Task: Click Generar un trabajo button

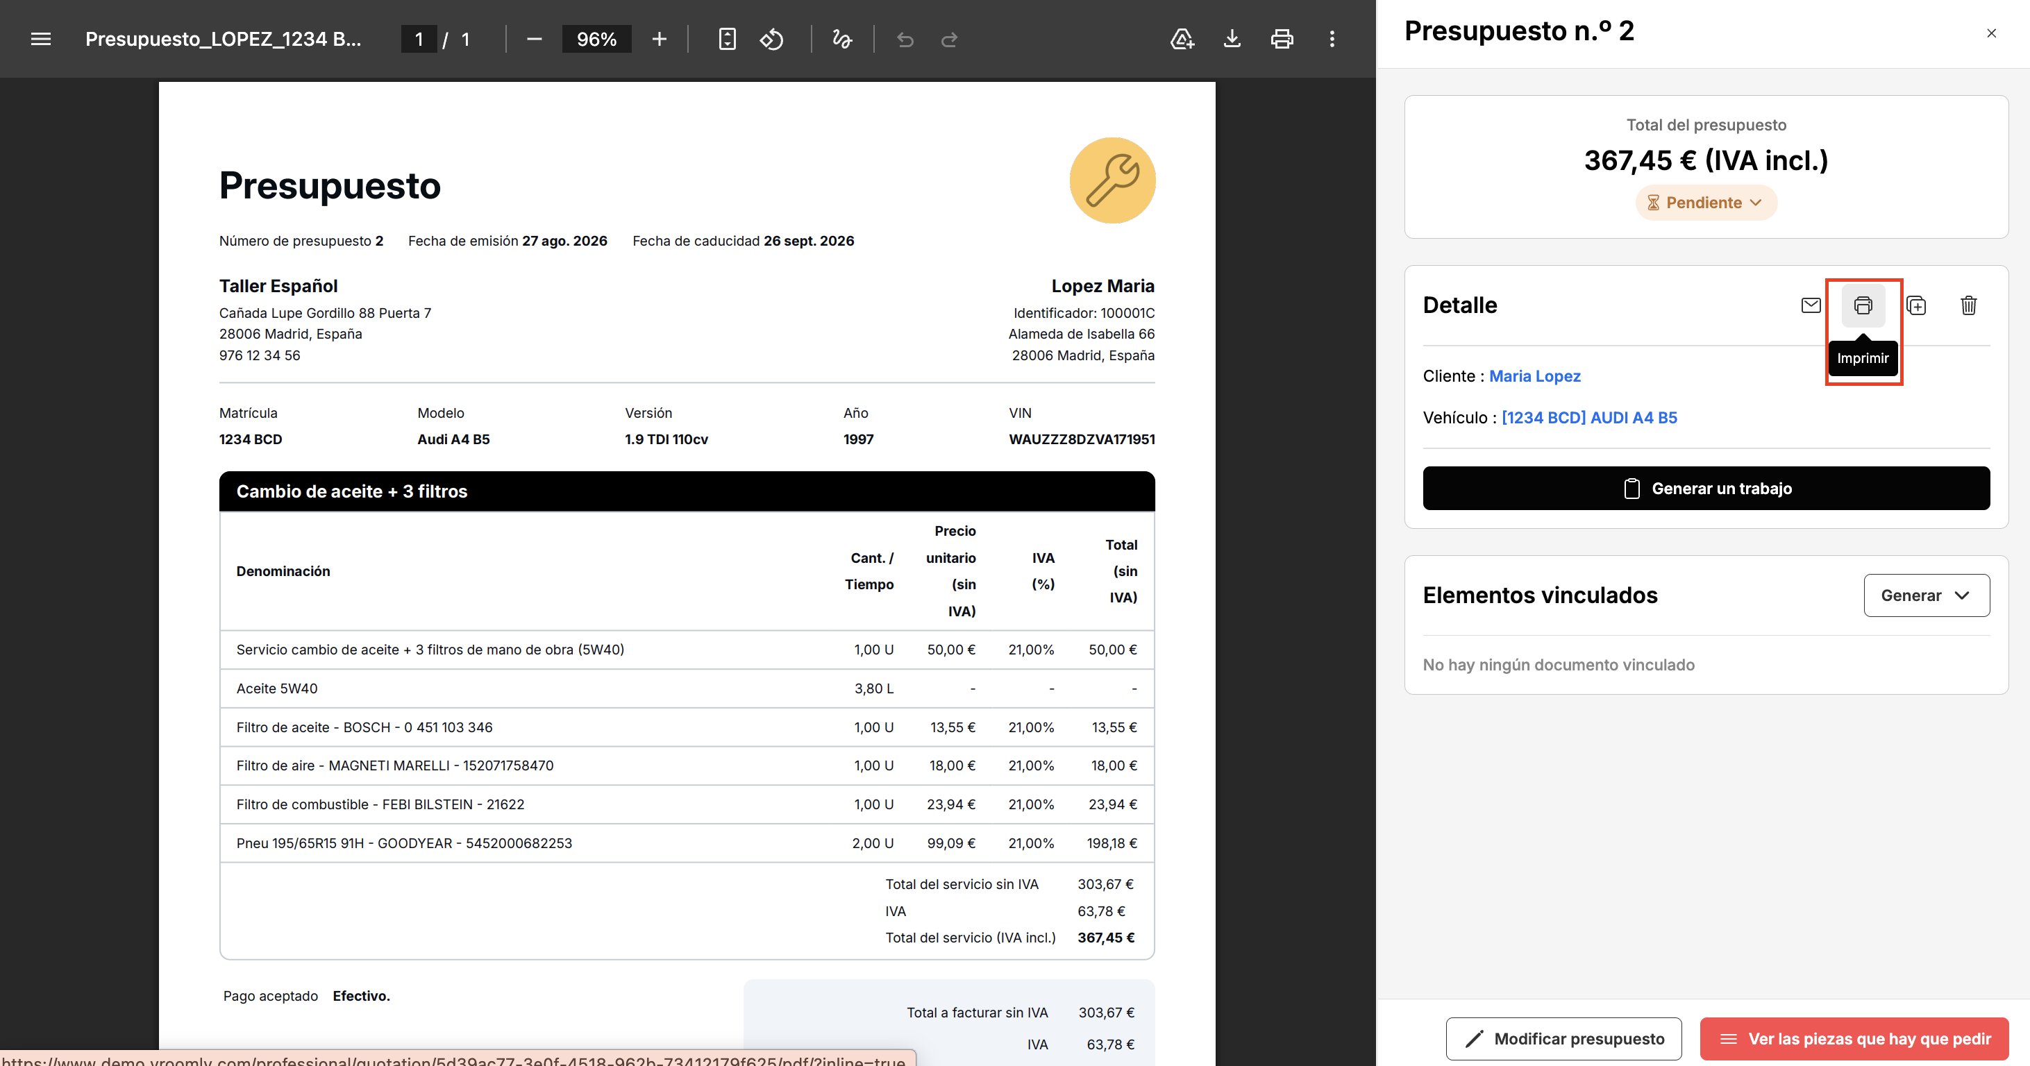Action: click(1705, 488)
